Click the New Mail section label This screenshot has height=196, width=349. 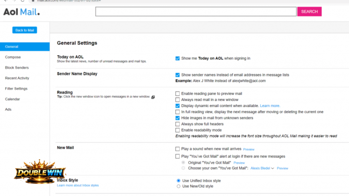tap(65, 148)
